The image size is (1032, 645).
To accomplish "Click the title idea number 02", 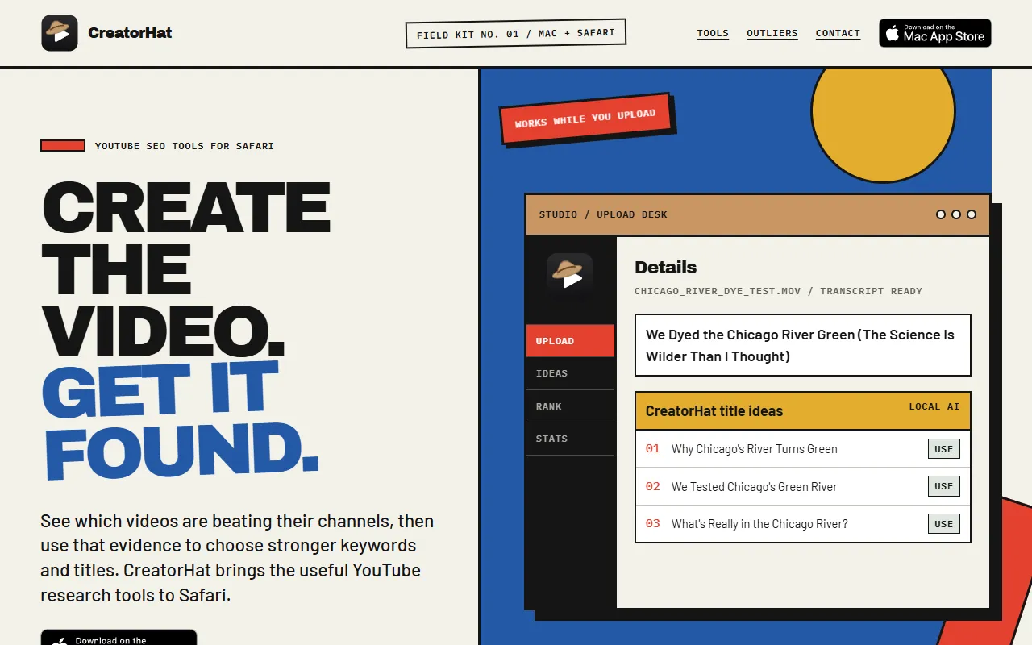I will click(x=653, y=486).
